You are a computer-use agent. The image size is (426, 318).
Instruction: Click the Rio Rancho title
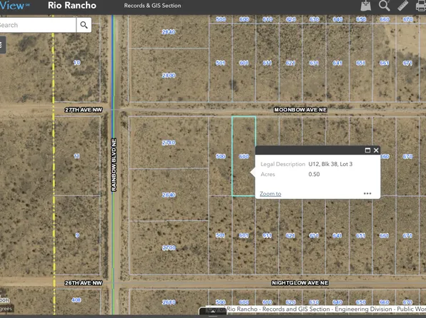pyautogui.click(x=72, y=6)
